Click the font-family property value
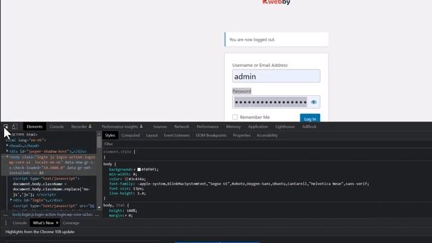432x243 pixels. pyautogui.click(x=252, y=184)
